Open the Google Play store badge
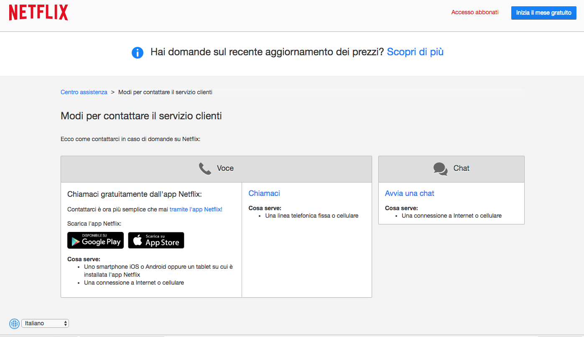The height and width of the screenshot is (337, 584). (x=95, y=240)
